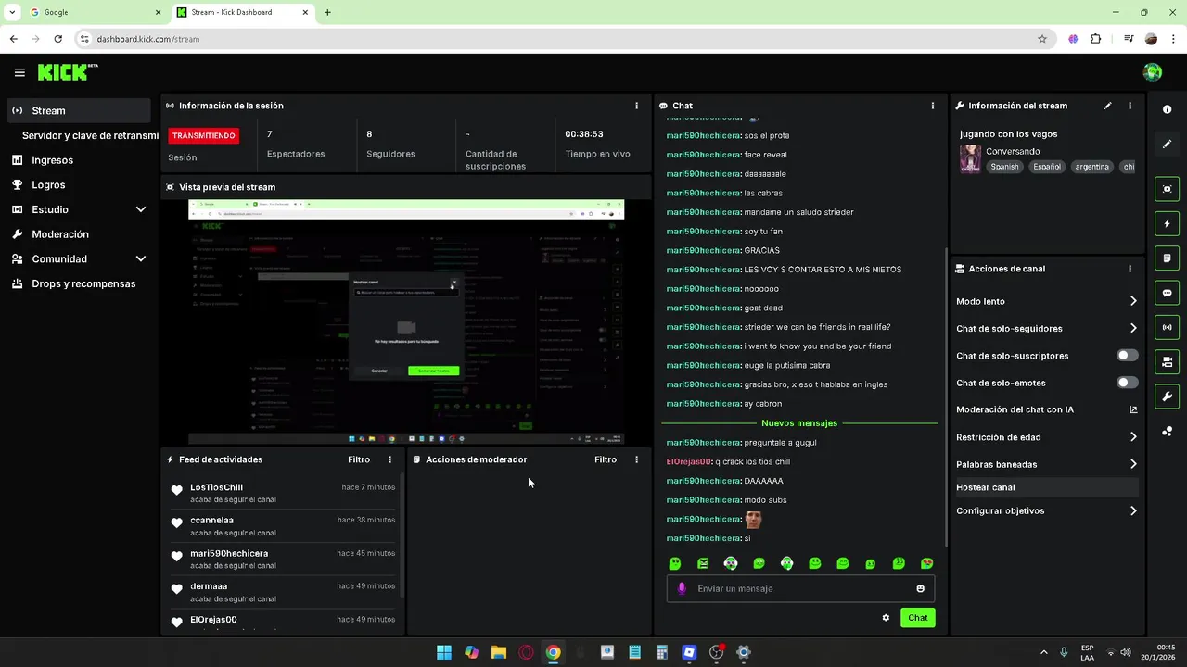Click the document list icon in the right sidebar

click(x=1167, y=258)
